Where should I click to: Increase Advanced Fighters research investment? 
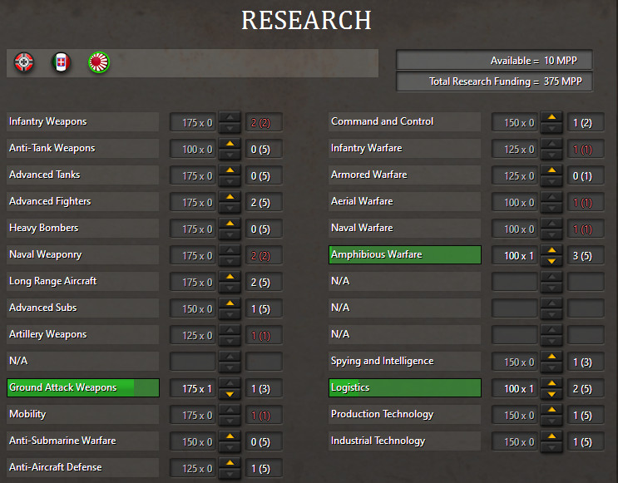230,197
